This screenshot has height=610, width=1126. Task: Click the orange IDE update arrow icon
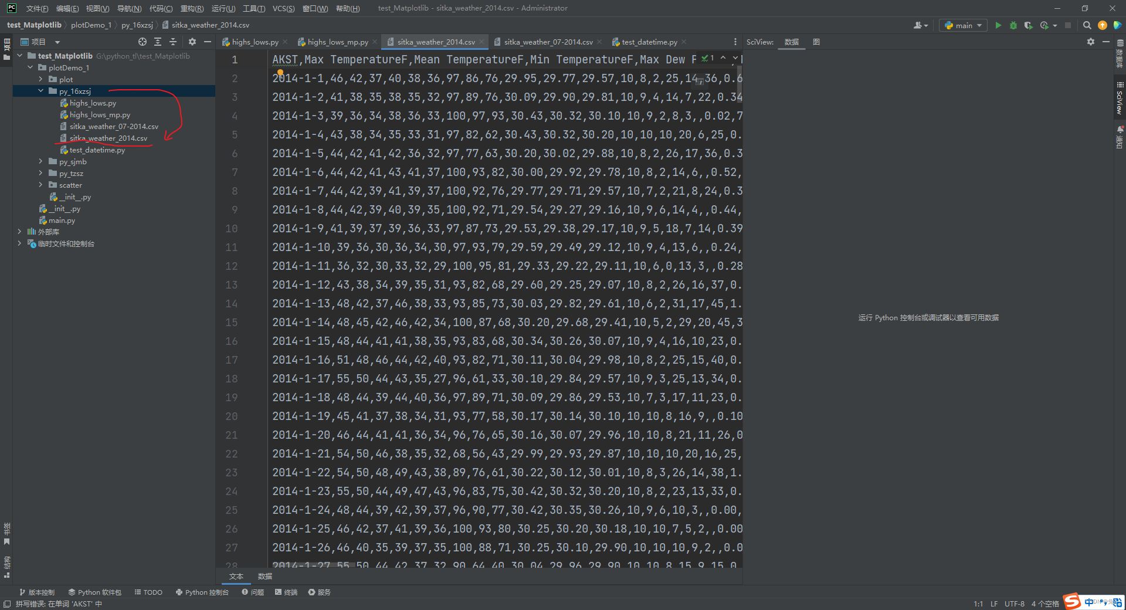(1103, 25)
